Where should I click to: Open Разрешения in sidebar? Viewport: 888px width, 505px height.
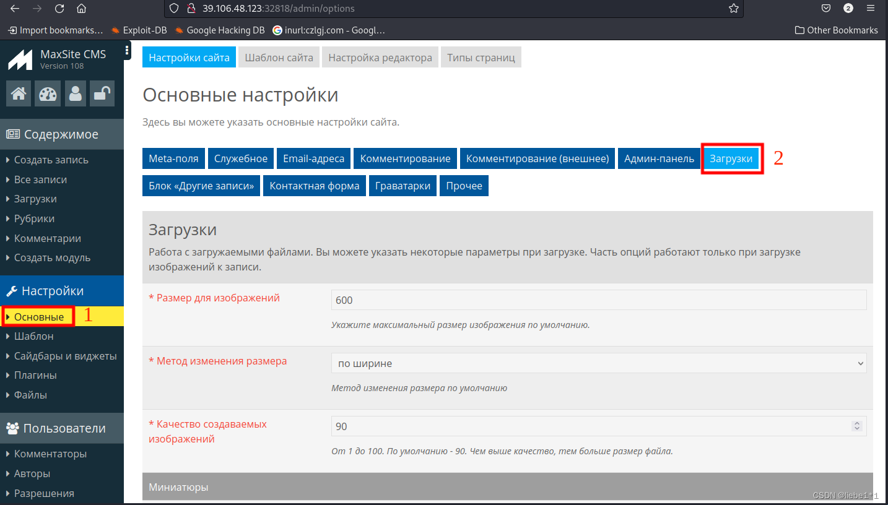pyautogui.click(x=44, y=493)
